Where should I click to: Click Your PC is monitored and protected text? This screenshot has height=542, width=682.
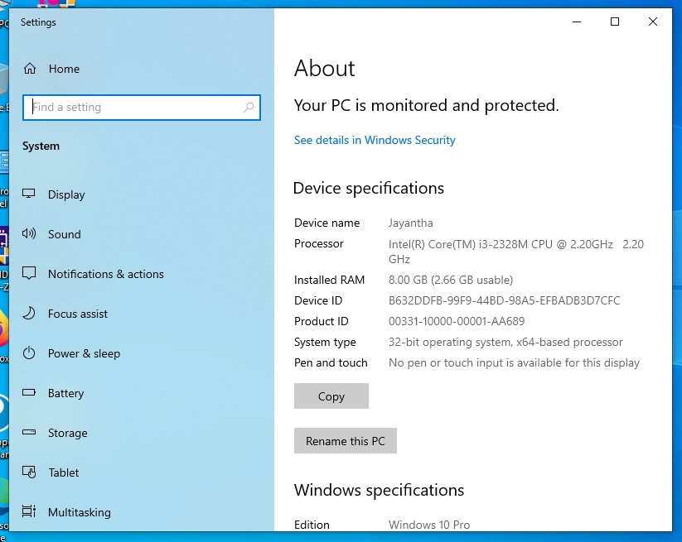(426, 105)
